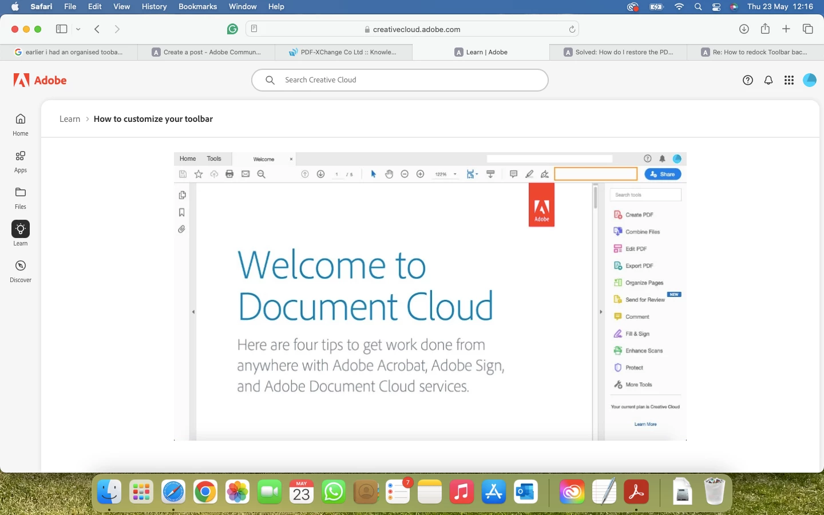
Task: Open Spotlight search in menu bar
Action: pos(698,7)
